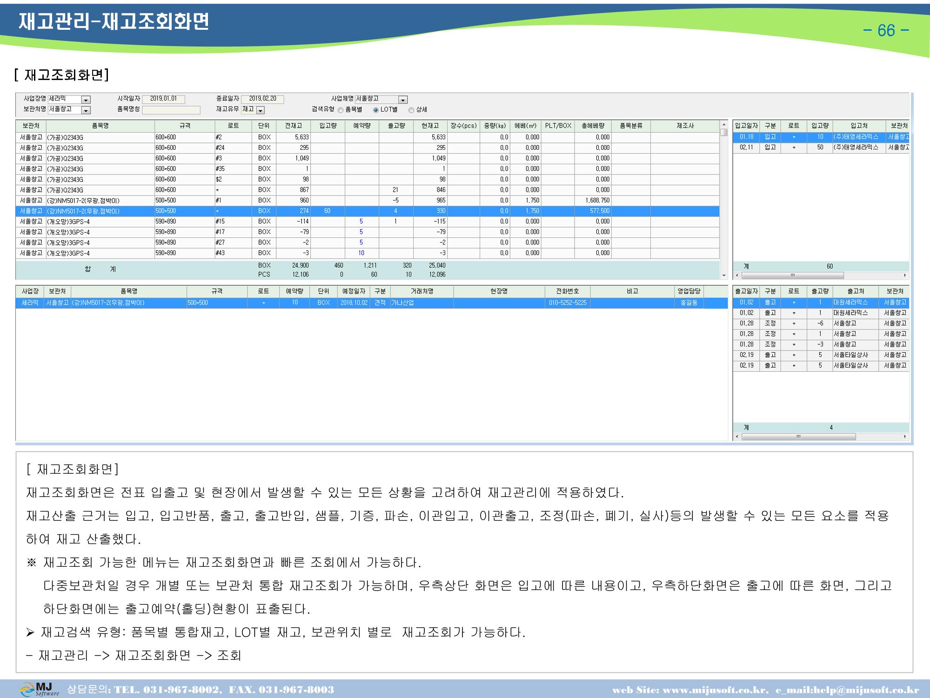Click the 제조사 column header
Screen dimensions: 930x698
point(685,126)
